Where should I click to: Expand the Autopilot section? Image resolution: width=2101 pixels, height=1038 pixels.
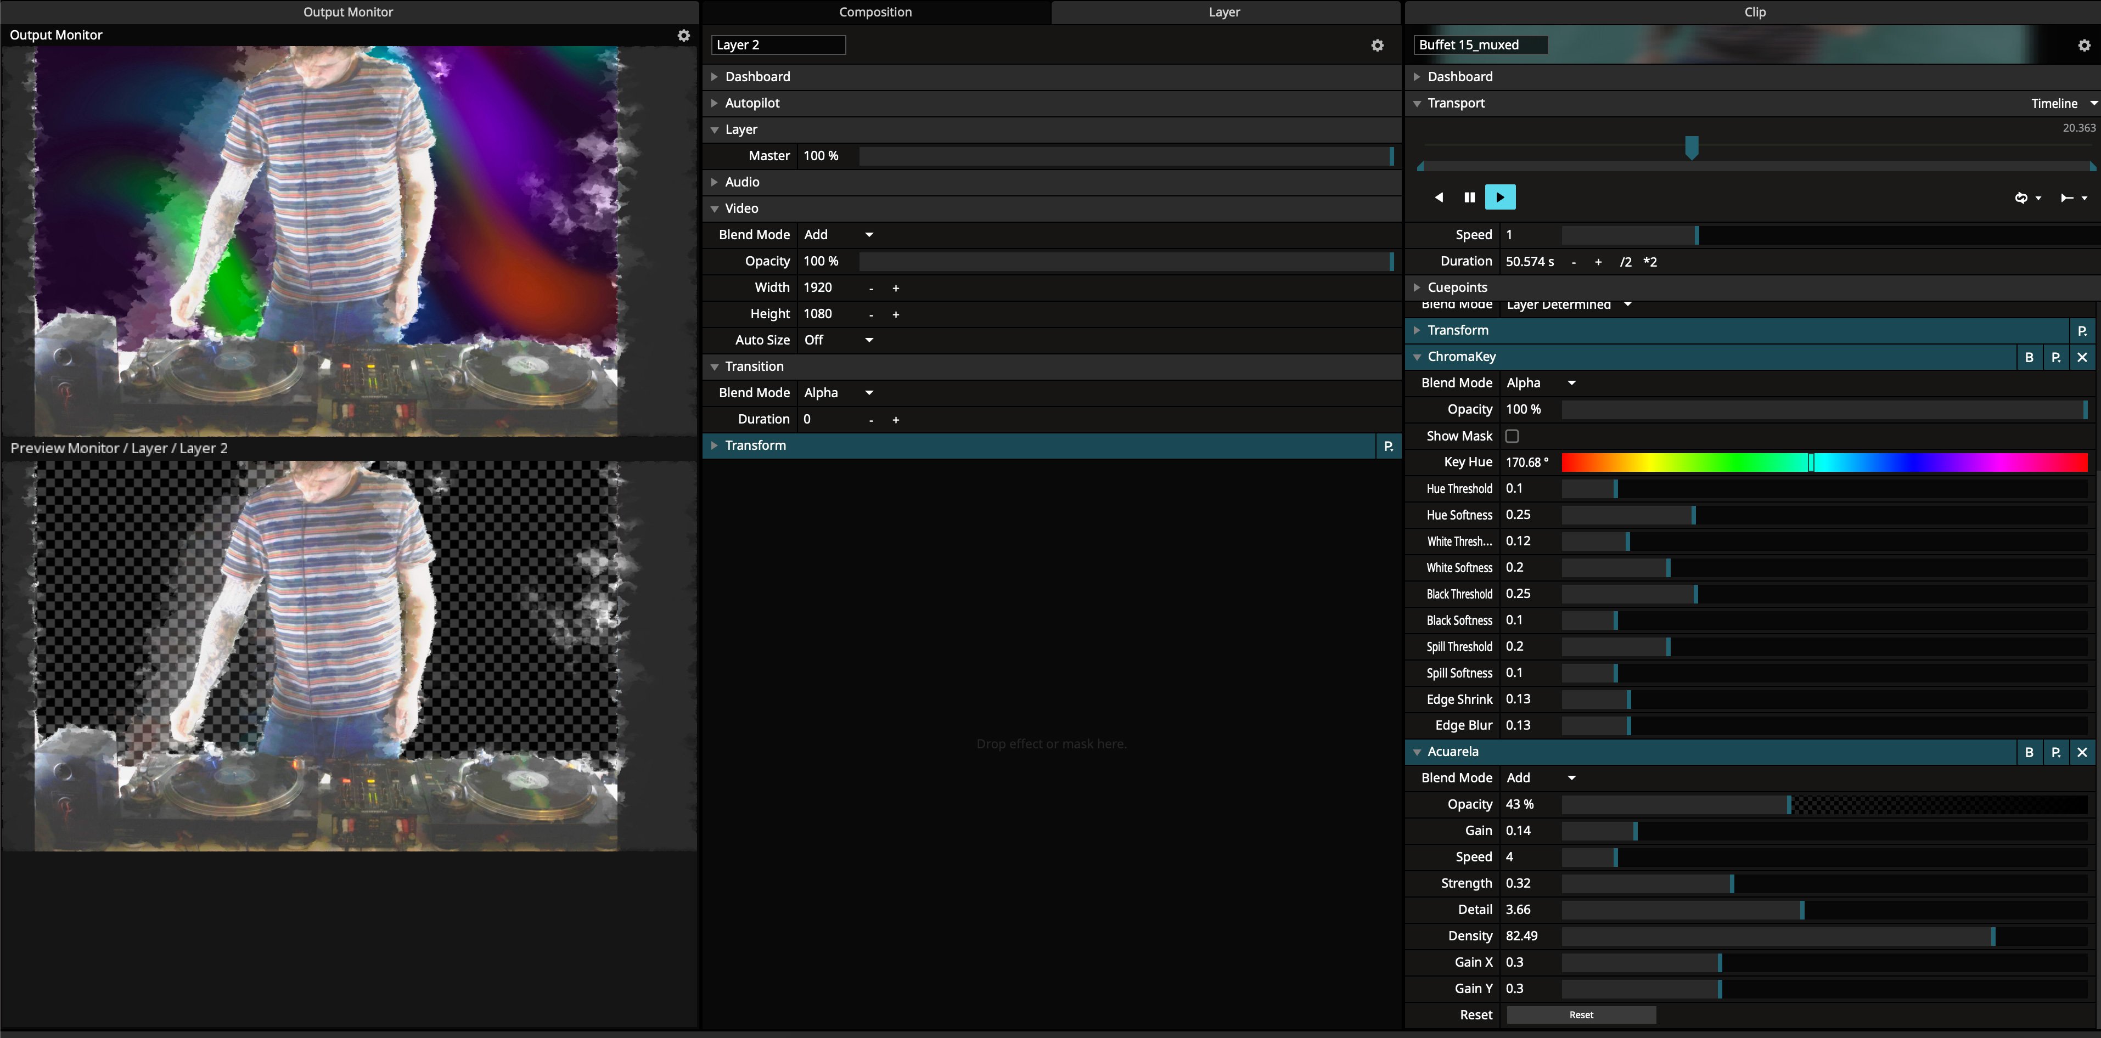(751, 103)
